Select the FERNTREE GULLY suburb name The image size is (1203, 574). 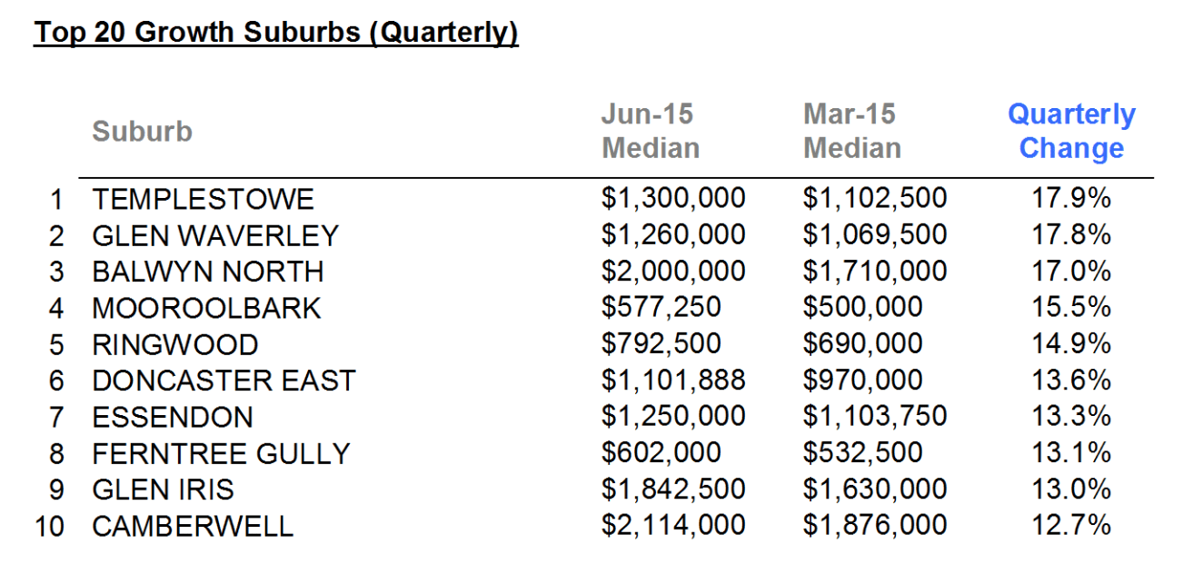coord(221,453)
